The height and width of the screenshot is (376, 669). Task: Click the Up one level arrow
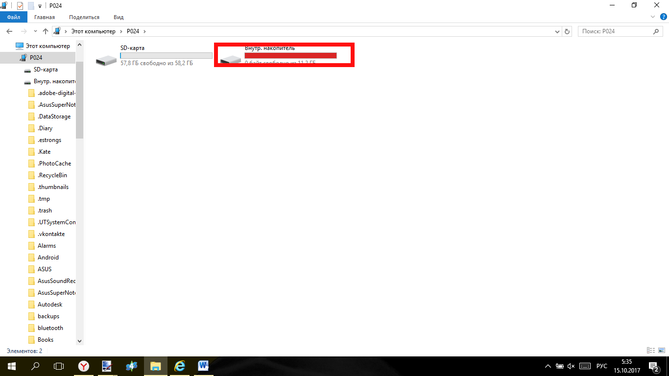tap(46, 31)
